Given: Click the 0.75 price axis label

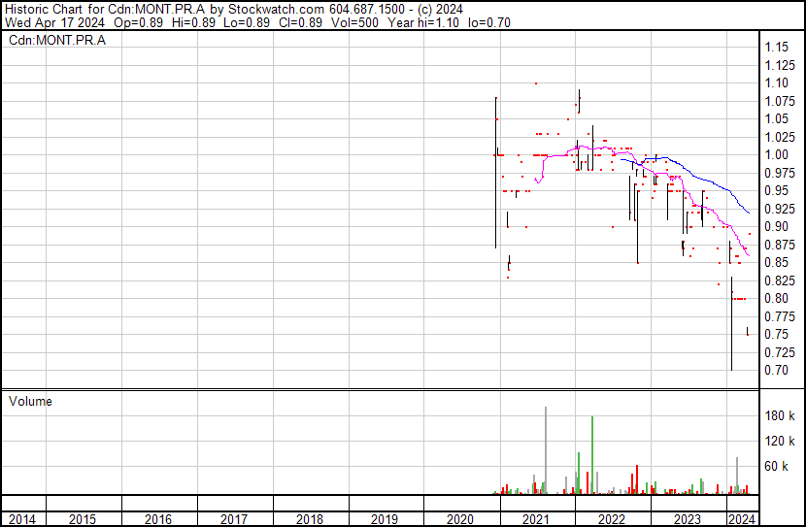Looking at the screenshot, I should [x=776, y=335].
